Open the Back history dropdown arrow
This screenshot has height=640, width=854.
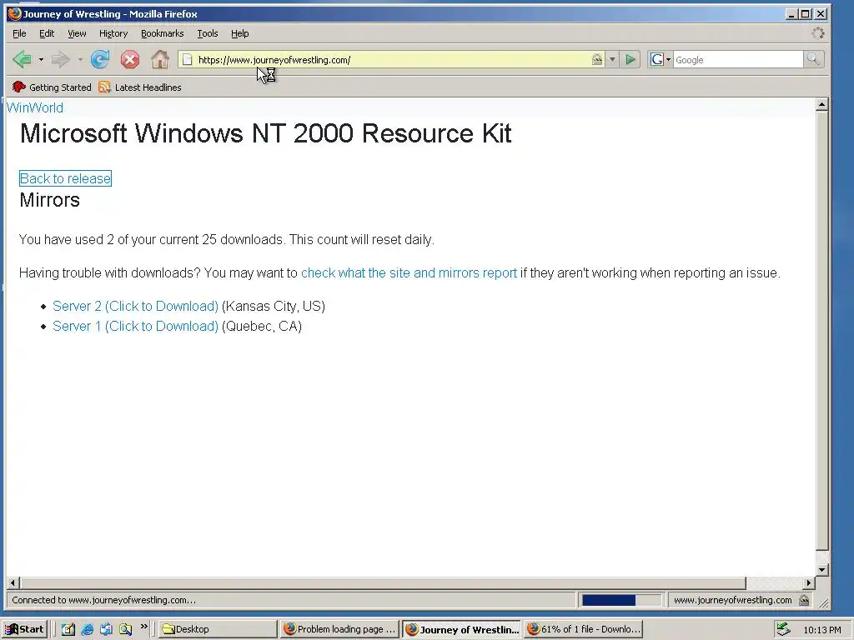(x=41, y=59)
